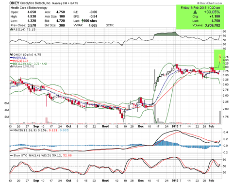
Task: Select the Oncolytics Biotech, Inc. company name
Action: point(35,3)
